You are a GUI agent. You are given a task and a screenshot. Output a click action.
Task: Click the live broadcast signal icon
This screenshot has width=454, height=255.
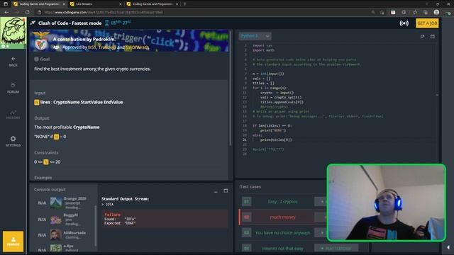pyautogui.click(x=404, y=23)
